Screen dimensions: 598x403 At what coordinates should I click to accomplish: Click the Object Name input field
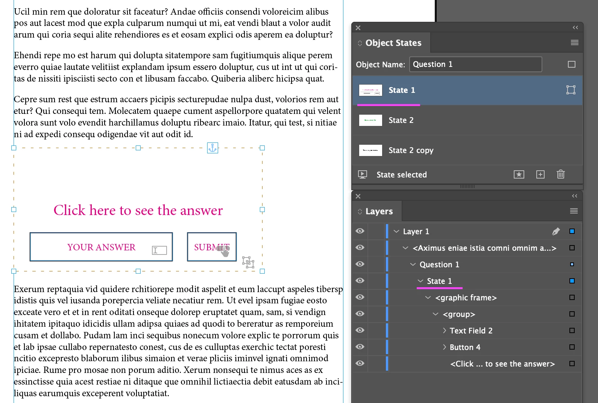click(x=475, y=64)
